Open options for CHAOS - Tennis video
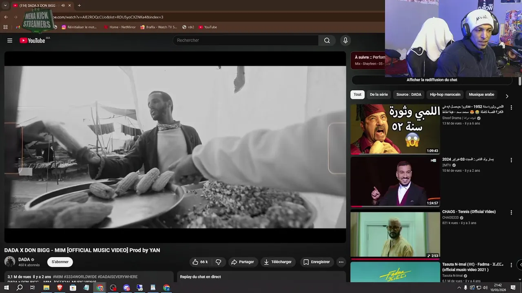522x293 pixels. click(x=511, y=212)
